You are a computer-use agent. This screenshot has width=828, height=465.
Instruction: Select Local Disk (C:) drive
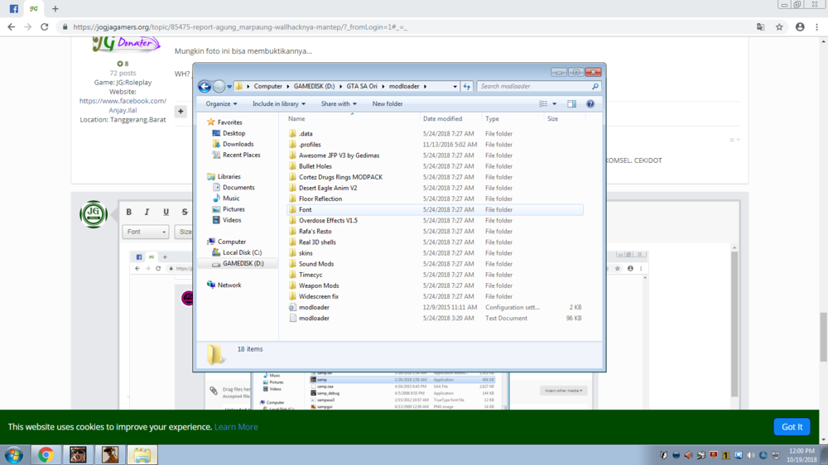(242, 253)
